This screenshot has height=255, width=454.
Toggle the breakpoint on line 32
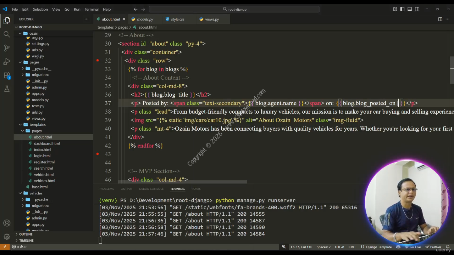coord(98,61)
